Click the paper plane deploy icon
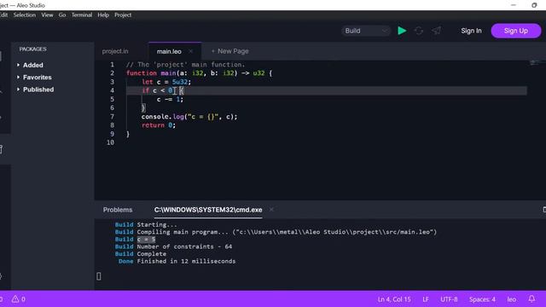546x307 pixels. 436,31
